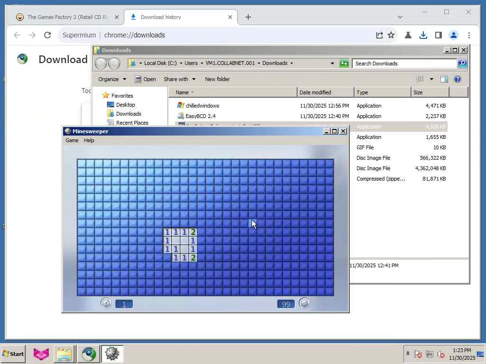This screenshot has width=486, height=364.
Task: Open Game menu in Minesweeper
Action: 72,140
